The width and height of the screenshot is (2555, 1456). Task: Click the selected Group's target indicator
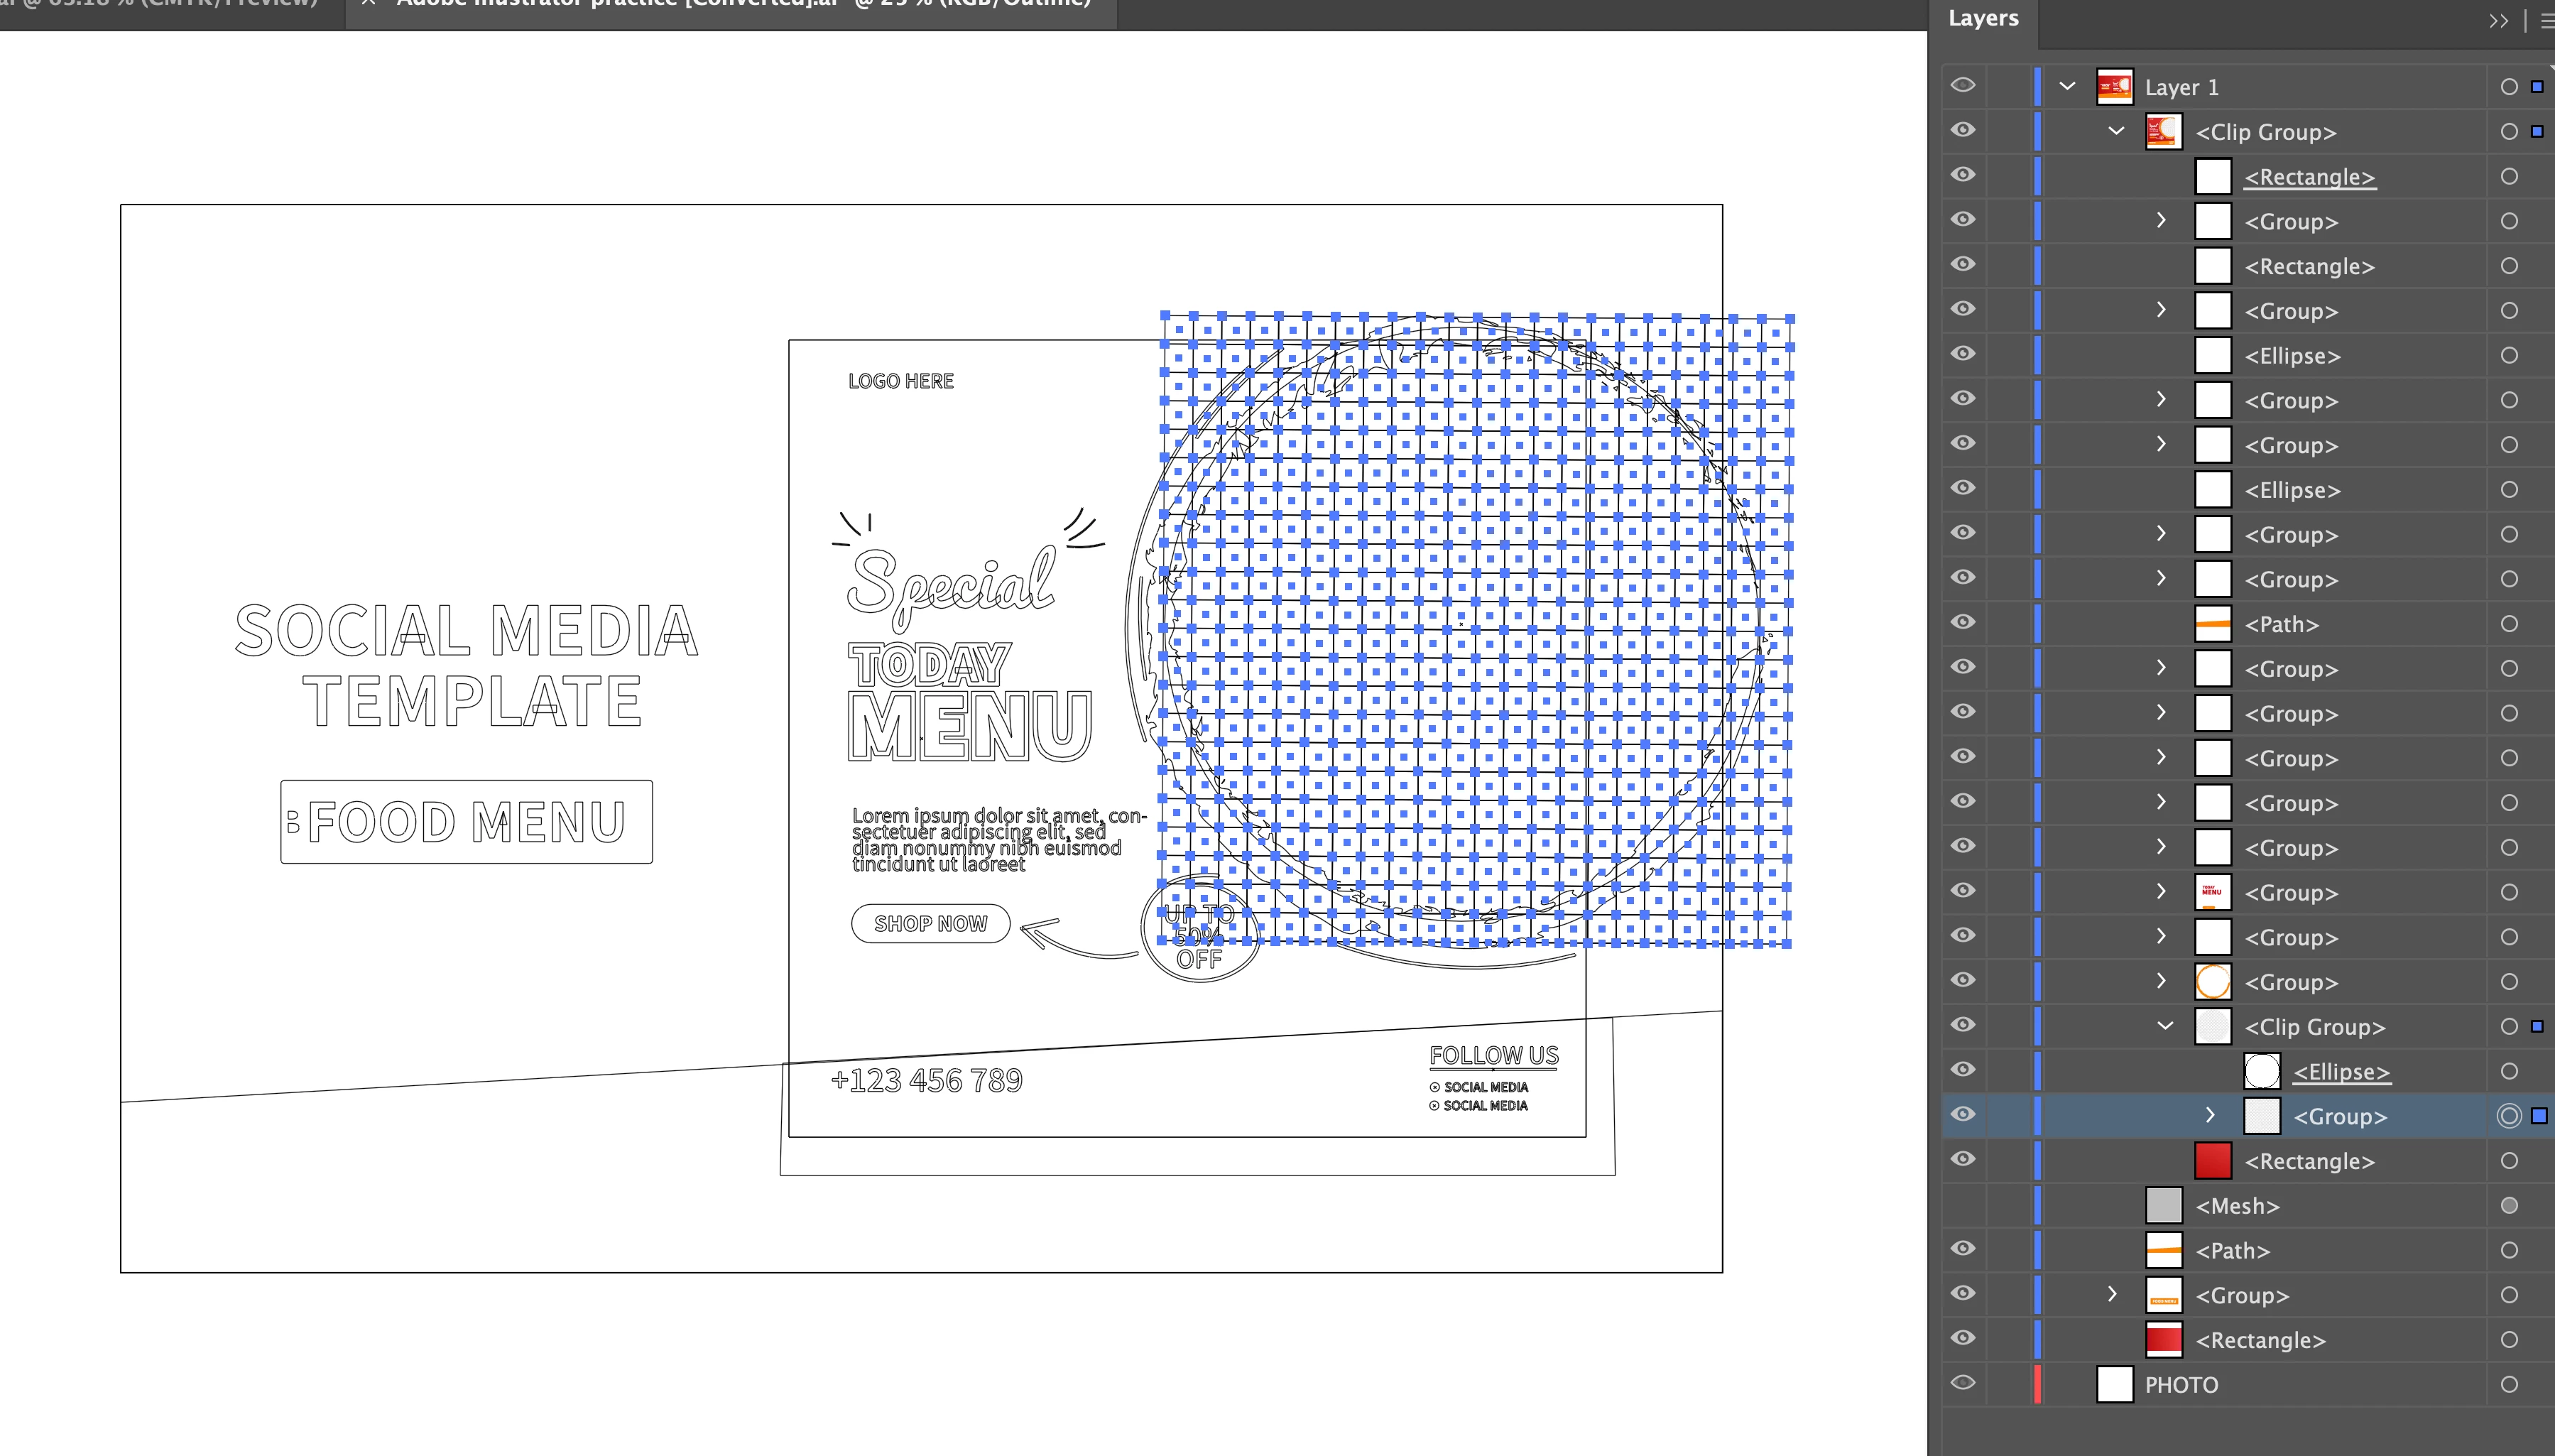tap(2509, 1116)
